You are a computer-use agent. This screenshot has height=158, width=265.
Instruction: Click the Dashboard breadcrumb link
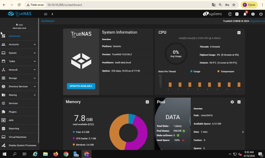(48, 21)
